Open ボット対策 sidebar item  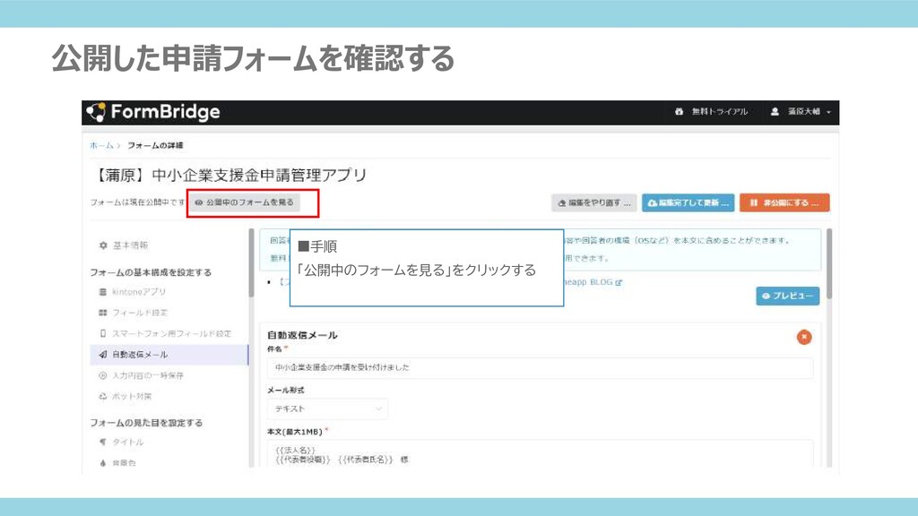coord(132,397)
